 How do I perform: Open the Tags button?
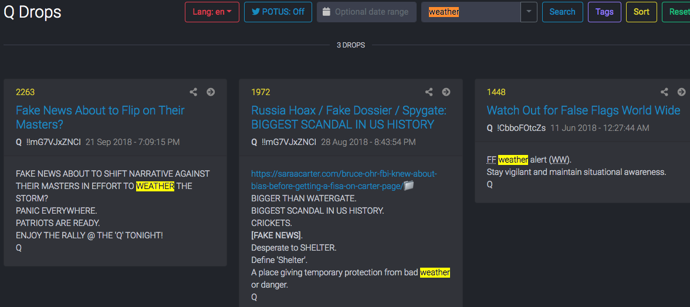pos(604,12)
